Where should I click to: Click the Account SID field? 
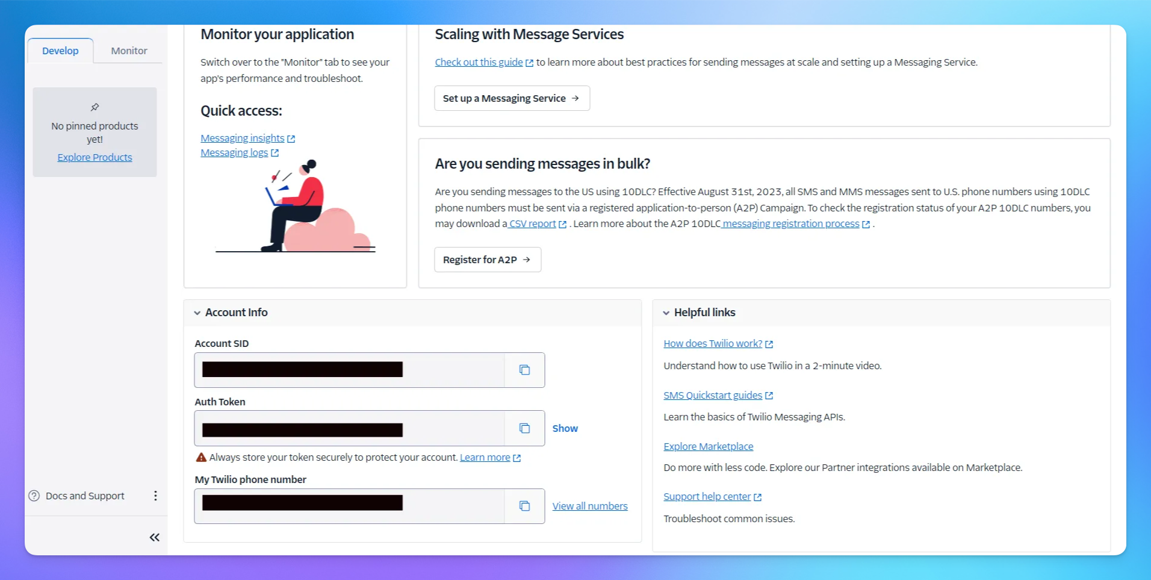tap(349, 370)
